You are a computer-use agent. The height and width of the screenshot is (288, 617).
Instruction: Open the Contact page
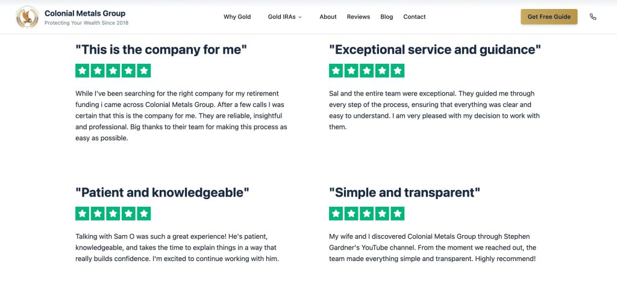[x=415, y=17]
